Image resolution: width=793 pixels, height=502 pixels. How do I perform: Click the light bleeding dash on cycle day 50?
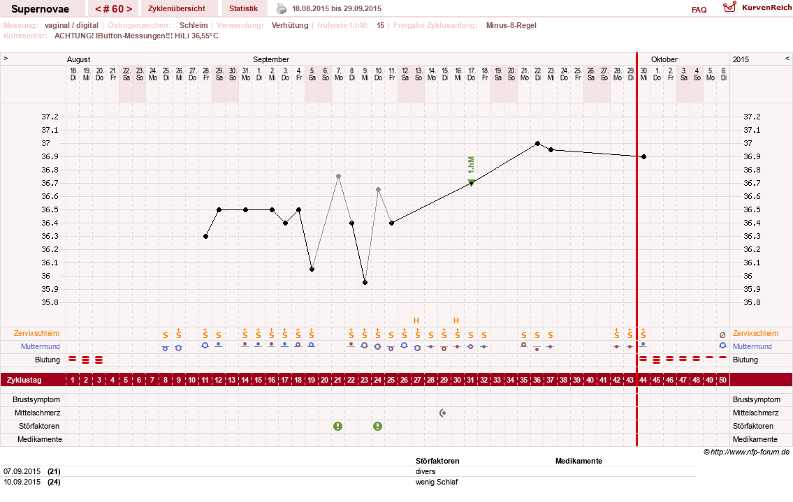pyautogui.click(x=722, y=357)
